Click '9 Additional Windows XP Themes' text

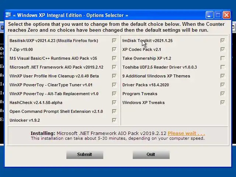(x=156, y=76)
